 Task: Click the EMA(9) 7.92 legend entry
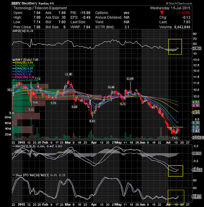tap(22, 74)
